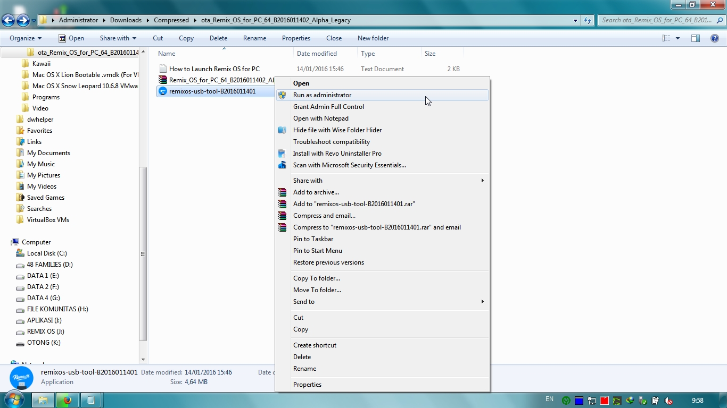Click the Open toolbar button

click(71, 38)
